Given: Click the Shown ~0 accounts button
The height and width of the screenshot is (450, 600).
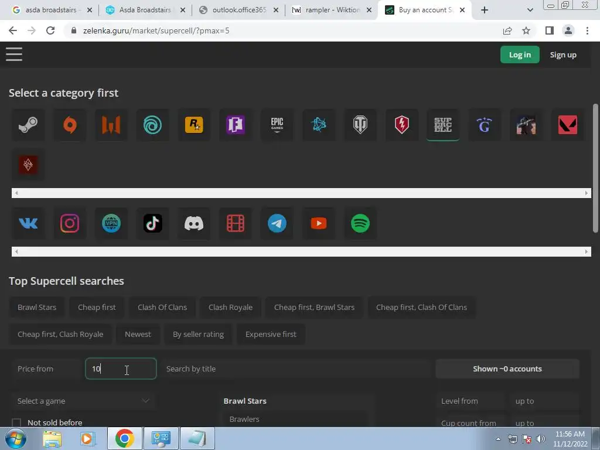Looking at the screenshot, I should 507,369.
